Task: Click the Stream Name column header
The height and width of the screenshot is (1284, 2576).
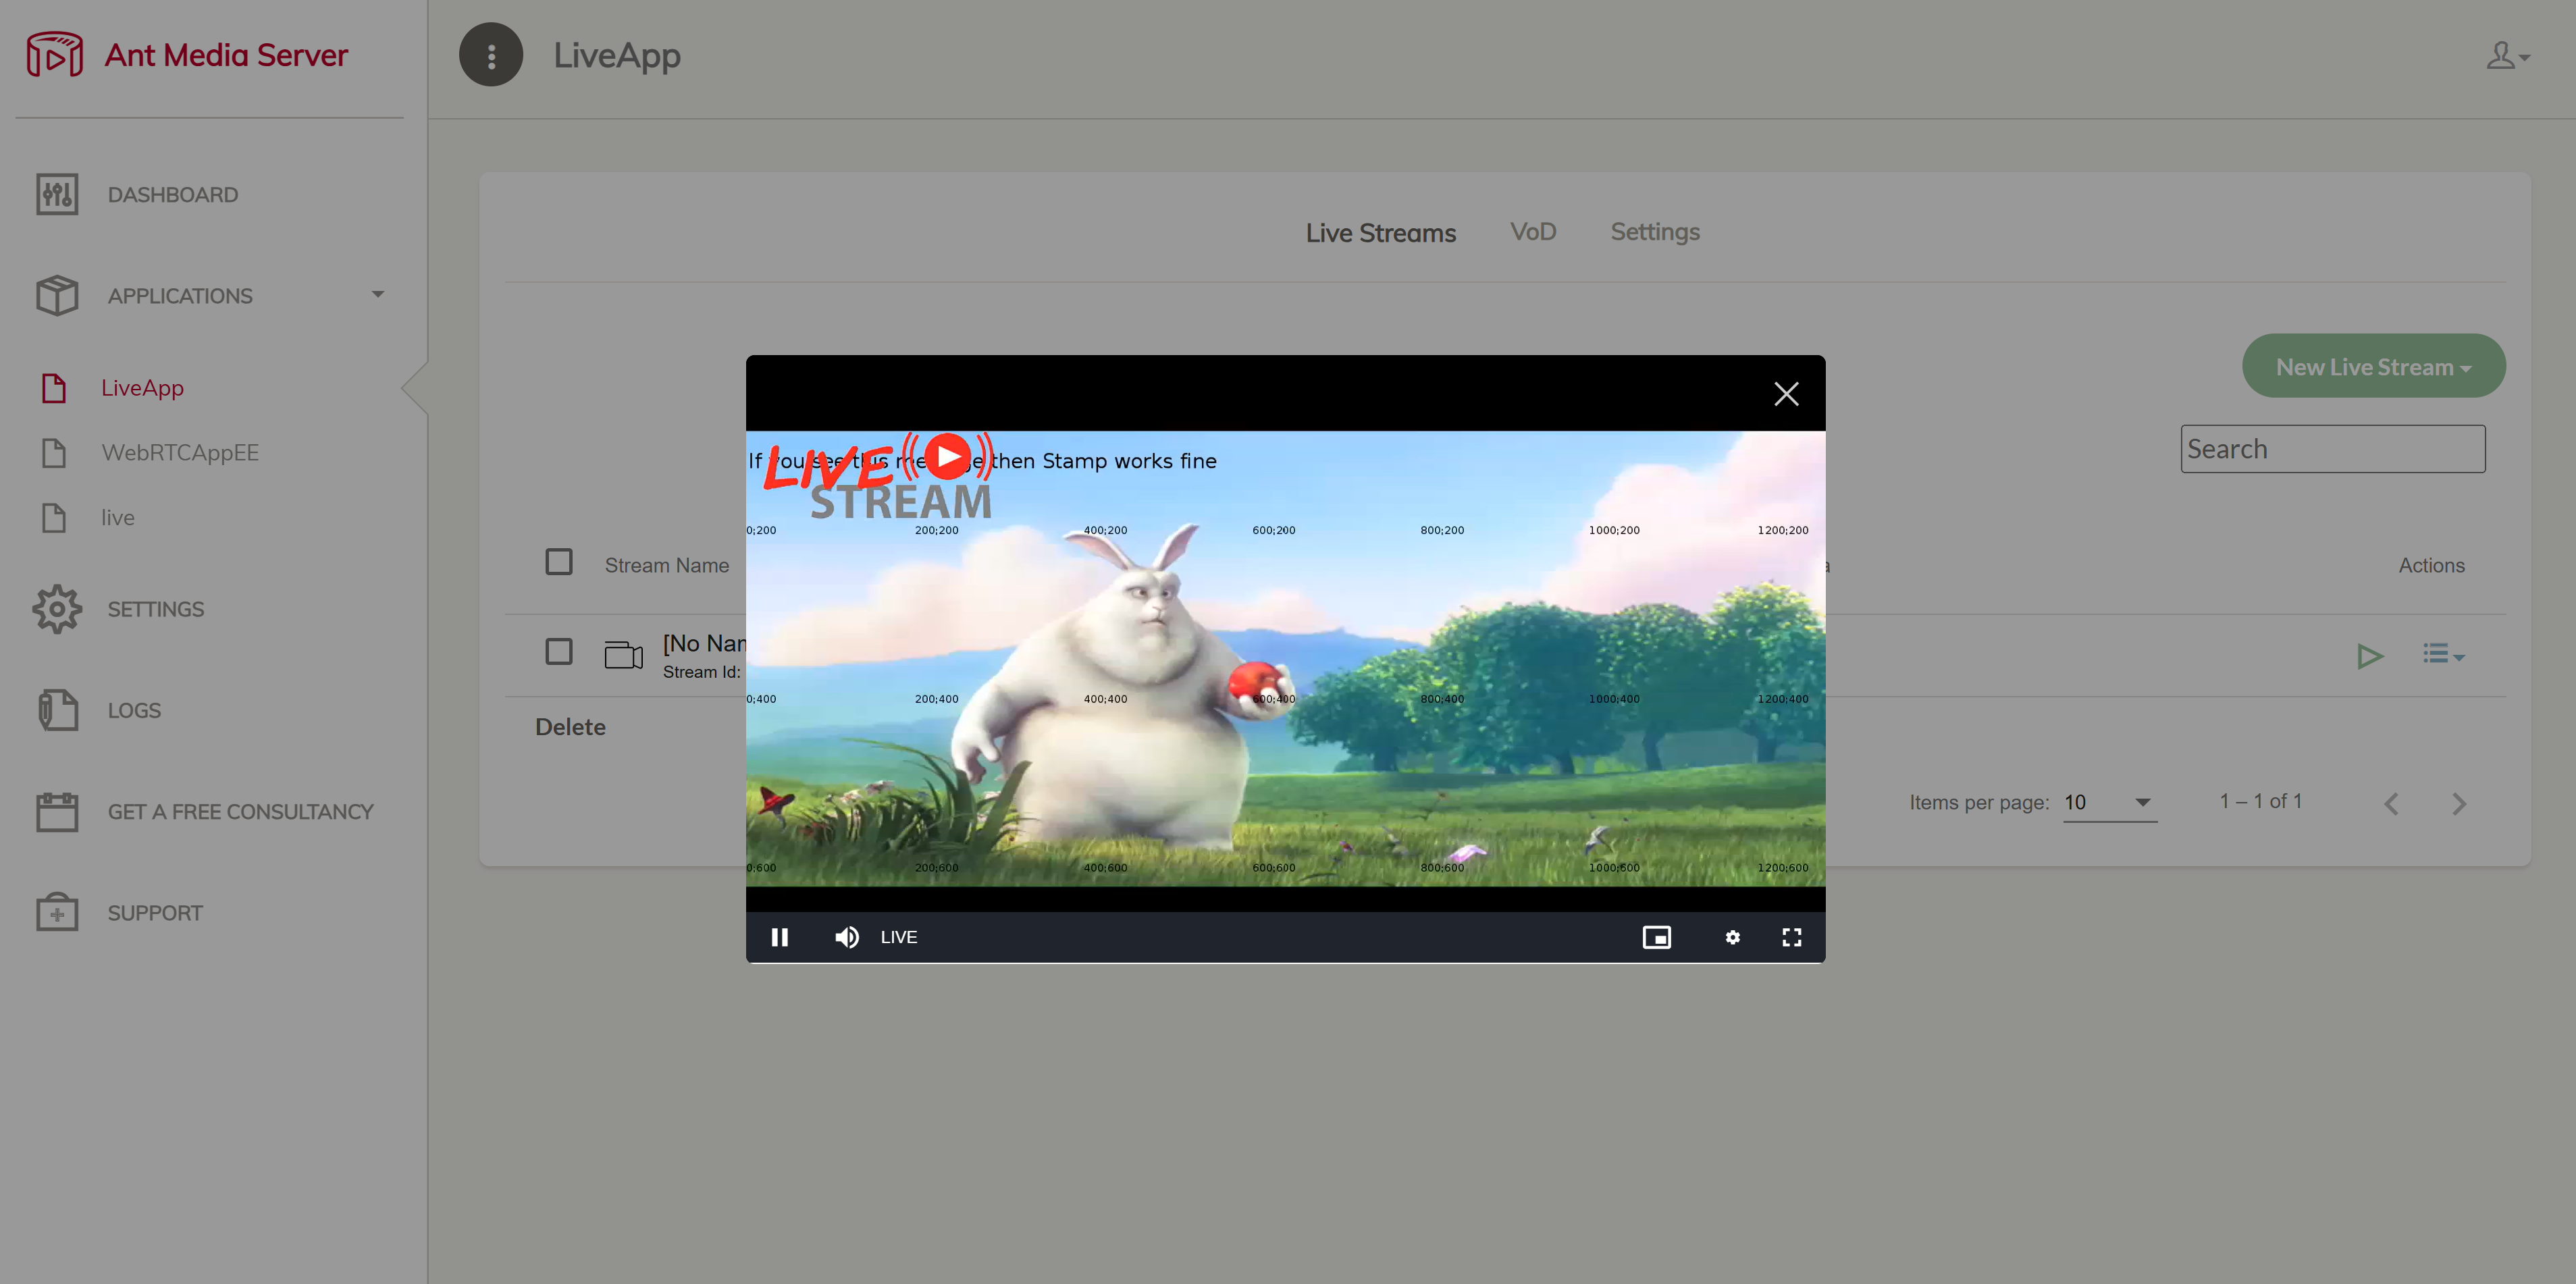Action: click(667, 566)
